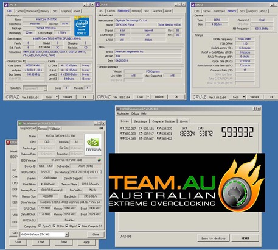Click OK button in CPU window

point(85,97)
